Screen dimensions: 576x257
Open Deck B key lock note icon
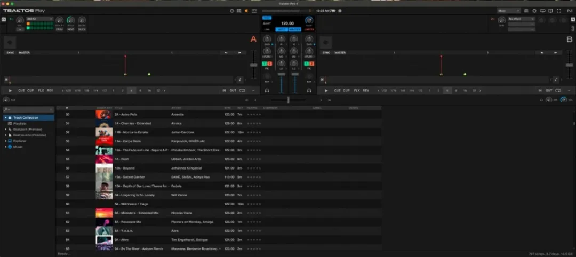click(556, 79)
